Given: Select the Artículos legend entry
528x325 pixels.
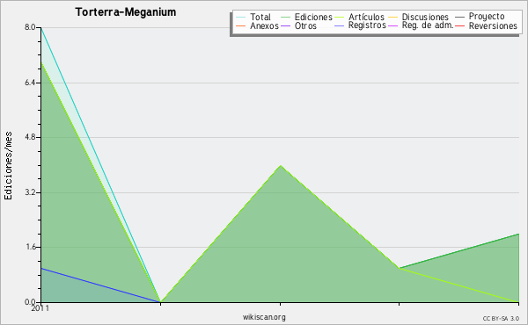Looking at the screenshot, I should (359, 17).
